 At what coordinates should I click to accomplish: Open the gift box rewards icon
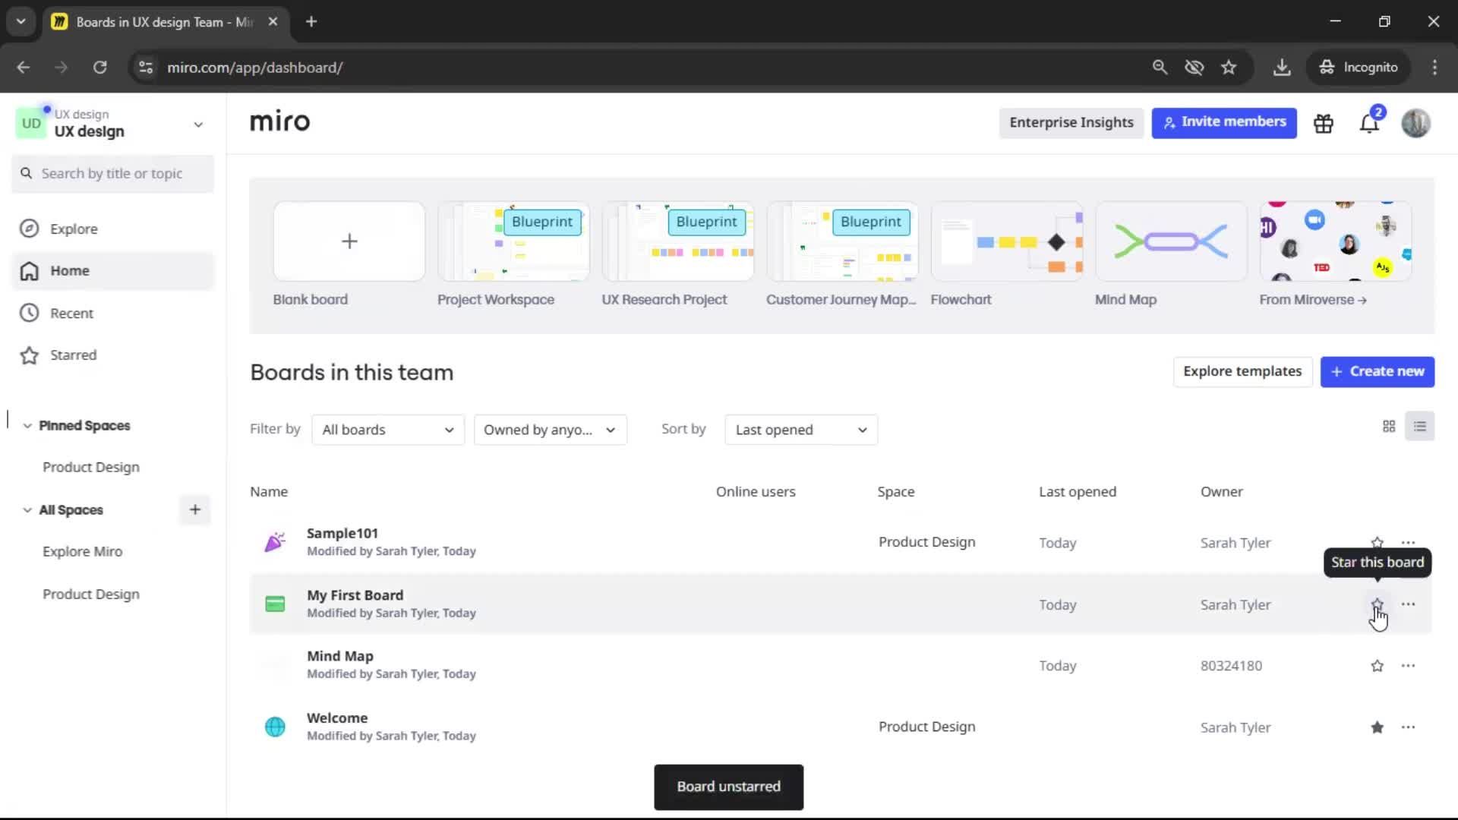coord(1324,123)
